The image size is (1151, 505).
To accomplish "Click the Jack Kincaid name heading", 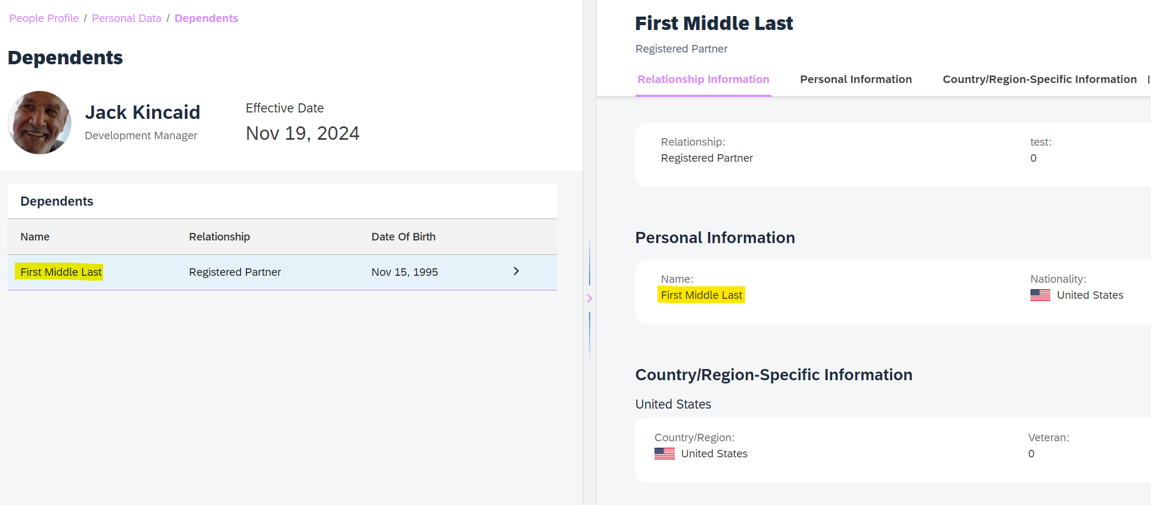I will tap(142, 112).
